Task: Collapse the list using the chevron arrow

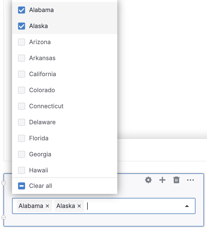Action: (187, 205)
